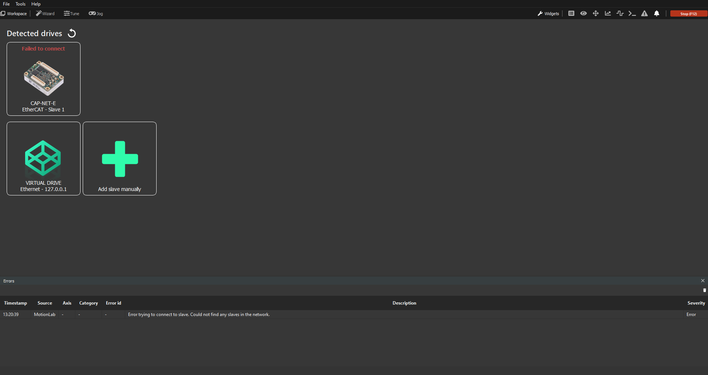Launch the Wizard tool
Screen dimensions: 708x375
click(45, 14)
